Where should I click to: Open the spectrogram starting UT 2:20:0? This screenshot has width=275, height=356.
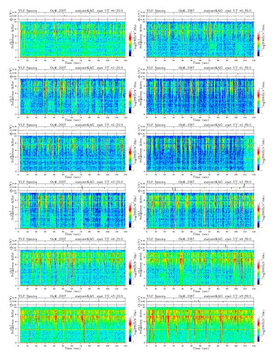[72, 153]
